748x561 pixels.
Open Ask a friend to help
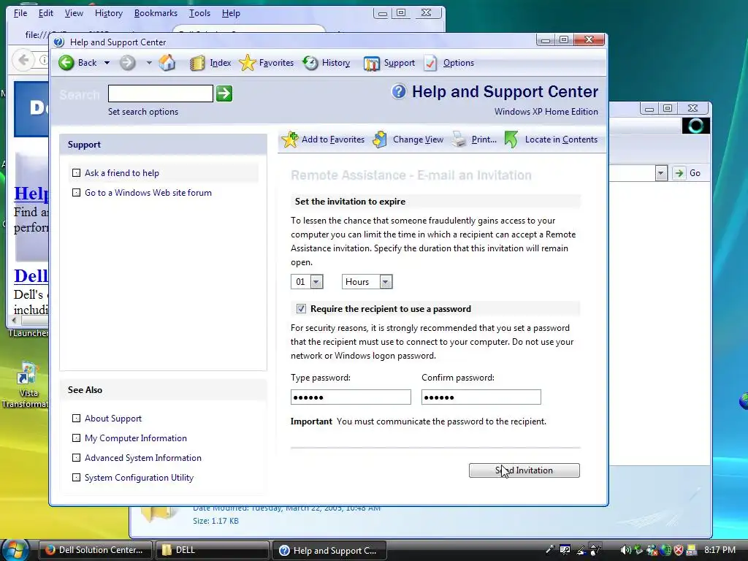pos(122,172)
